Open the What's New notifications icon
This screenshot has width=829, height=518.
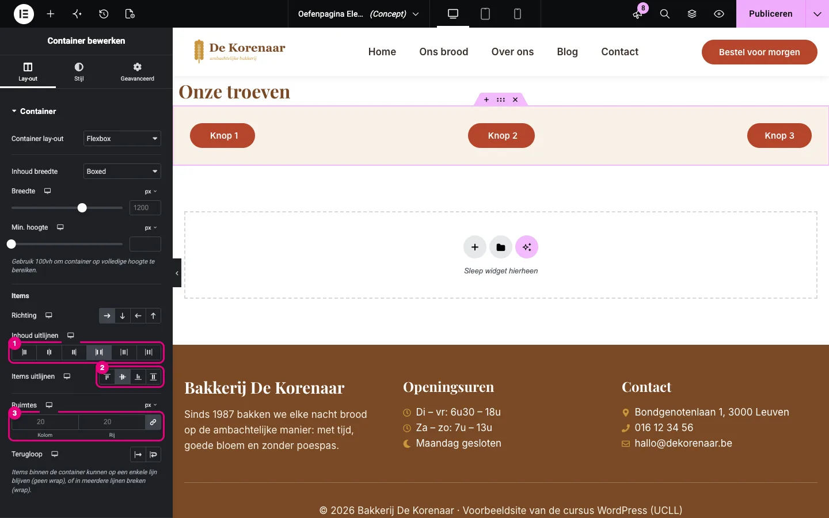[637, 14]
